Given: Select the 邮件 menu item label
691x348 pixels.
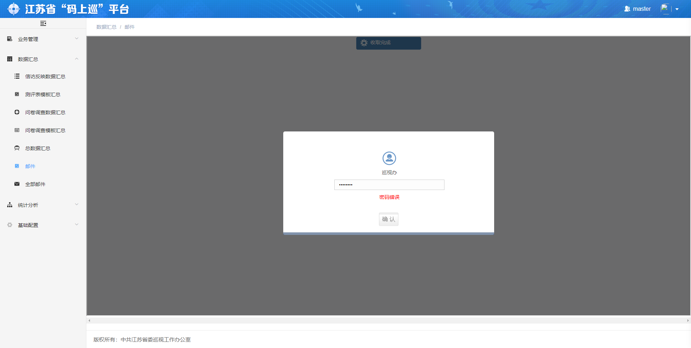Looking at the screenshot, I should 30,166.
